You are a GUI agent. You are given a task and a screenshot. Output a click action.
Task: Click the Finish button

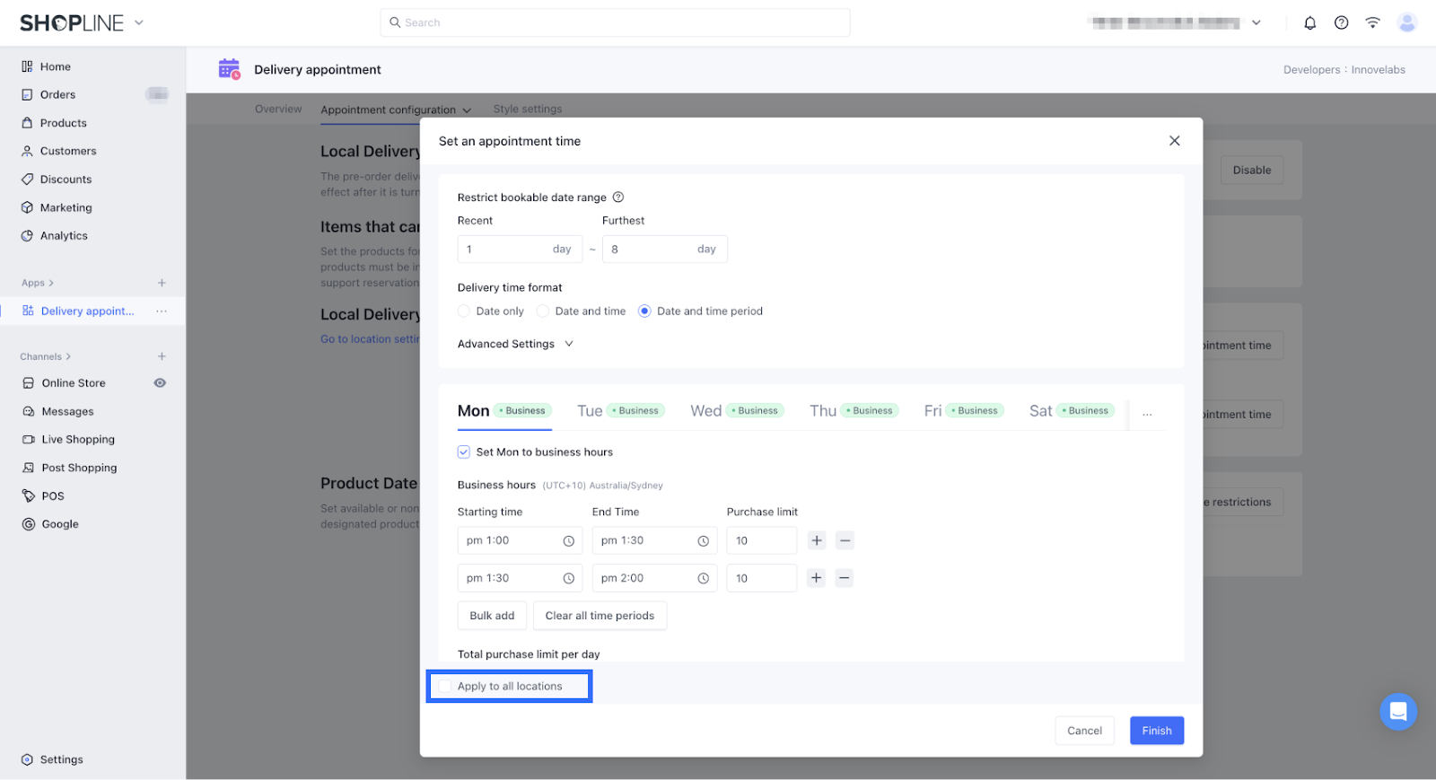pos(1156,731)
